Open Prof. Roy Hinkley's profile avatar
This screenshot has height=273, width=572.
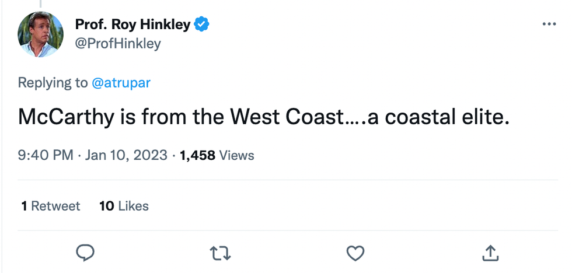(x=40, y=34)
